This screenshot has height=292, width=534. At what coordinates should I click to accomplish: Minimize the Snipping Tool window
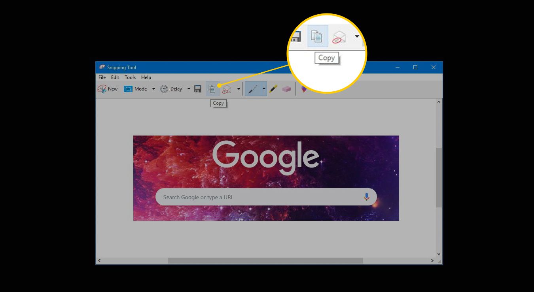pos(397,68)
